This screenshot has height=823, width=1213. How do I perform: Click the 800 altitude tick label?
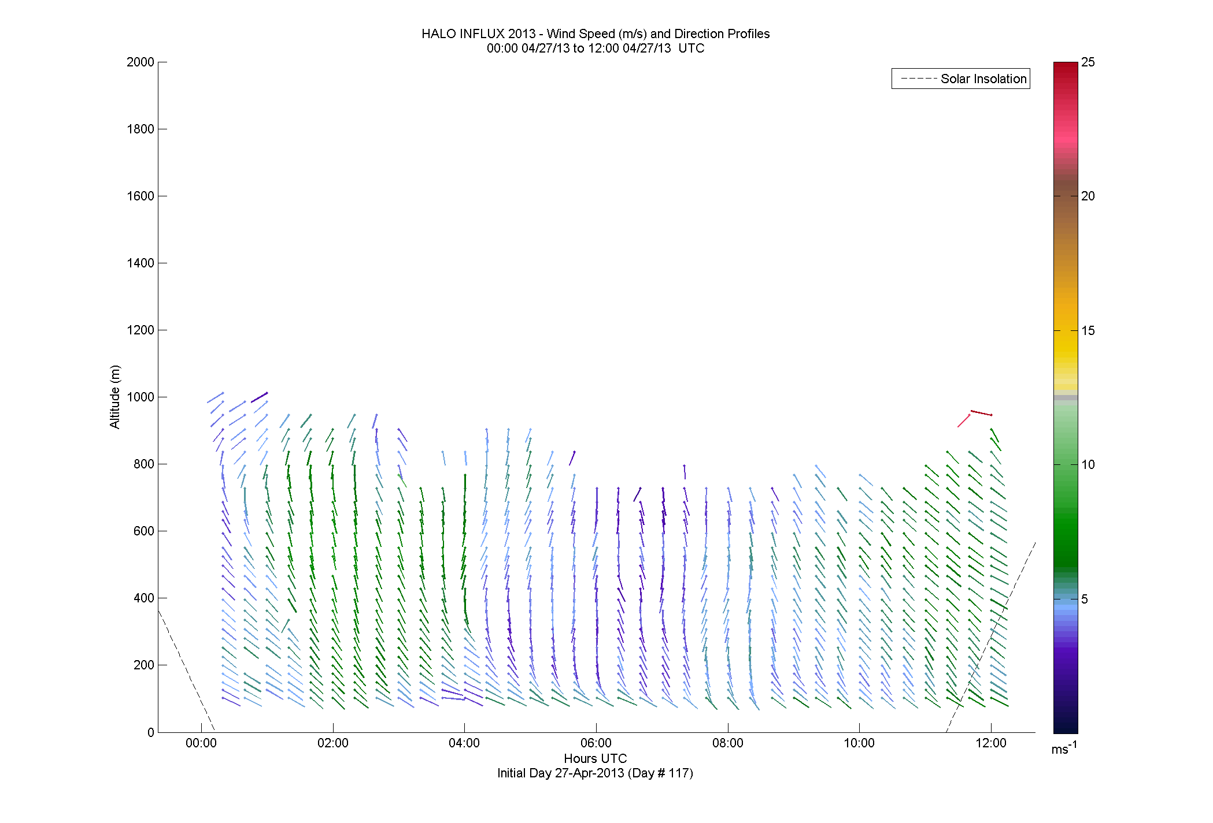coord(144,464)
